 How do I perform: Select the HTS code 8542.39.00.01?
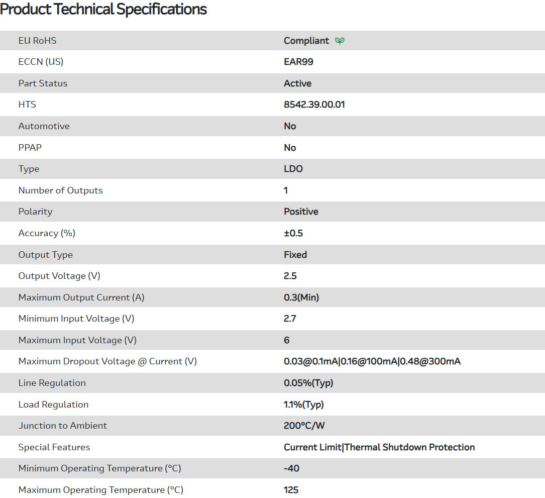click(314, 105)
